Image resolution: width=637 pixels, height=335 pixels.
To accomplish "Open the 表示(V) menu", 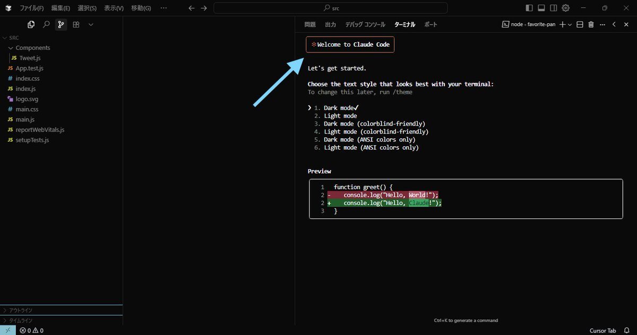I will coord(114,8).
